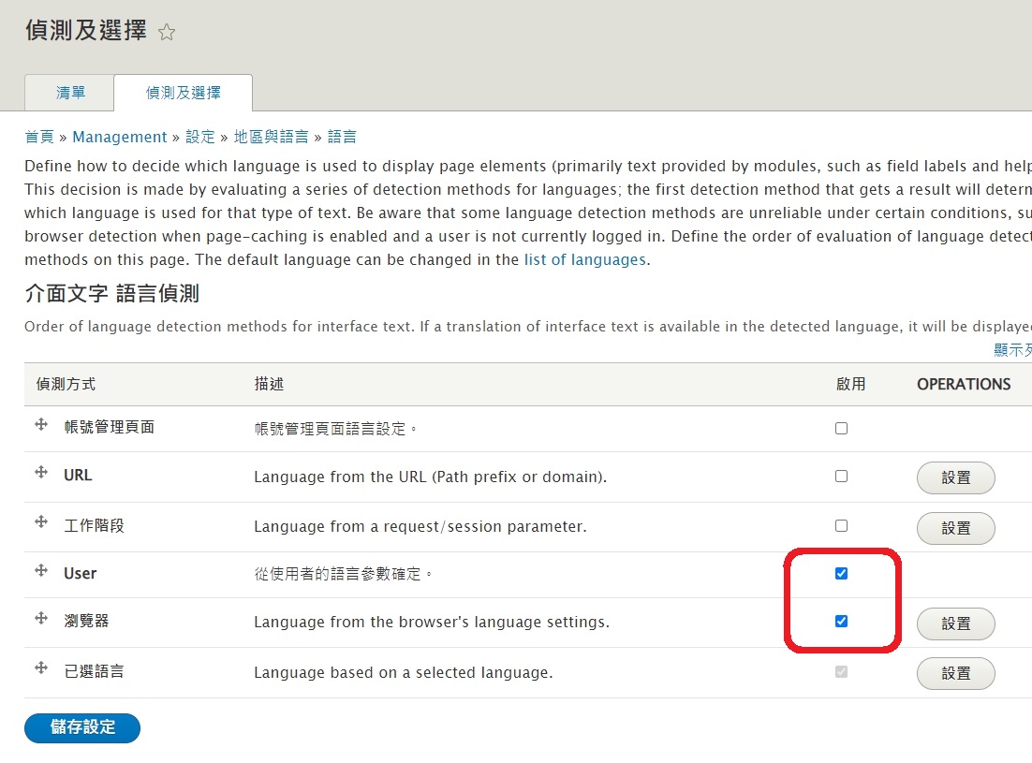Open 設置 for 瀏覽器 detection
The height and width of the screenshot is (763, 1032).
coord(955,624)
